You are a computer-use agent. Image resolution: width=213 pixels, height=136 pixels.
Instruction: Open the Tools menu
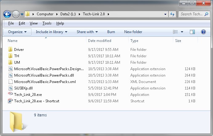(47, 23)
